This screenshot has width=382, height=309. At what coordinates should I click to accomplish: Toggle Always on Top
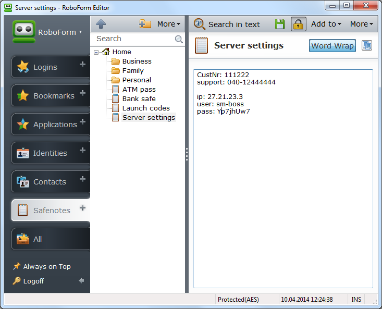[42, 266]
